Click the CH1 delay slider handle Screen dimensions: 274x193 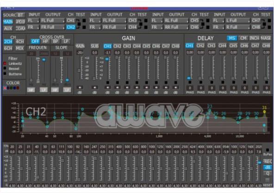(x=189, y=78)
